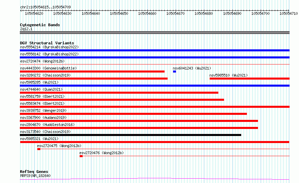299x183 pixels.
Task: Click the RefSeq Genes track heading
Action: coord(34,172)
